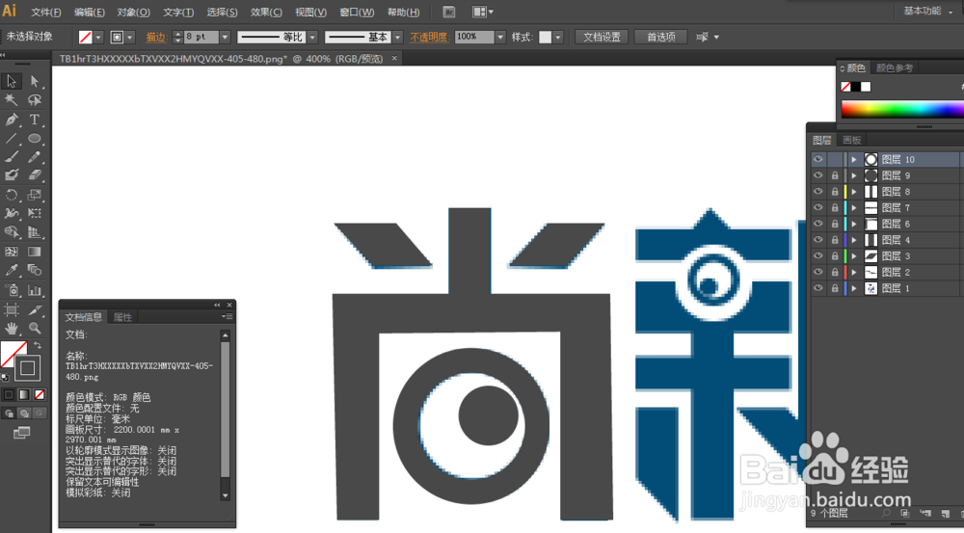Image resolution: width=964 pixels, height=533 pixels.
Task: Click the 描边 stroke link
Action: (x=156, y=38)
